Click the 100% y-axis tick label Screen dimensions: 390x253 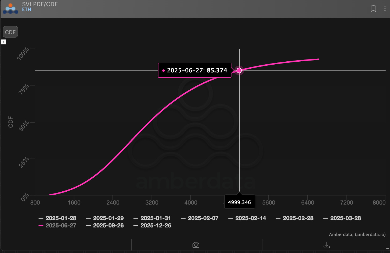[23, 54]
